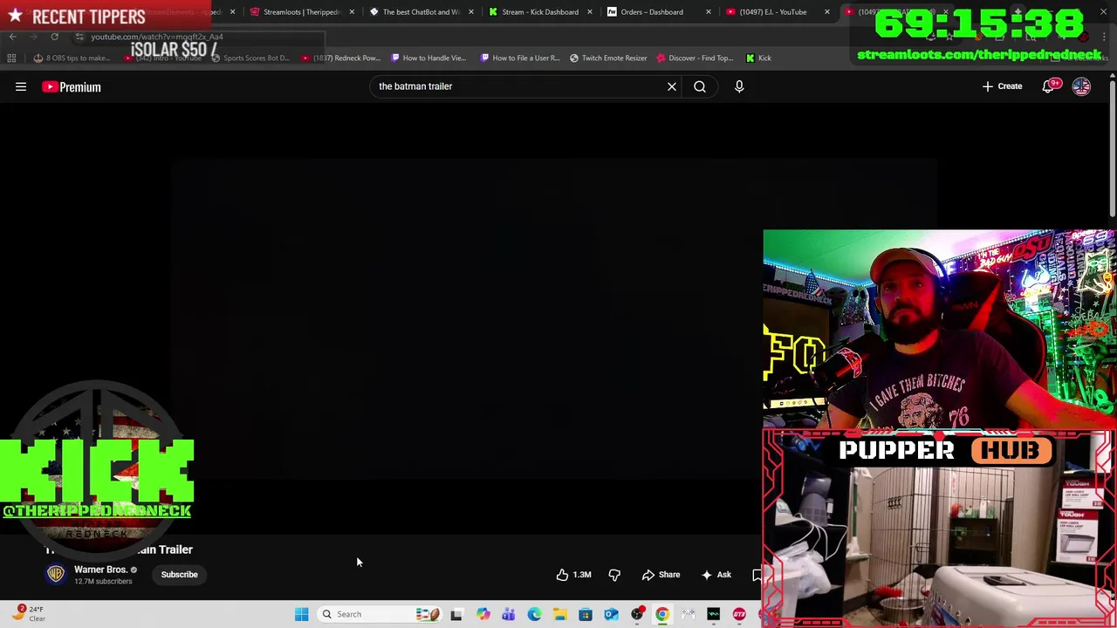Open the YouTube notifications bell
The height and width of the screenshot is (628, 1117).
pos(1050,86)
